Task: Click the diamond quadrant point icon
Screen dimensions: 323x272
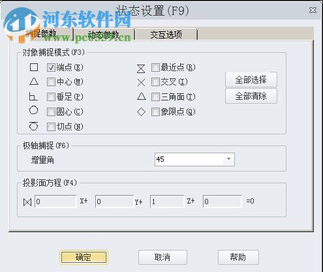Action: tap(141, 112)
